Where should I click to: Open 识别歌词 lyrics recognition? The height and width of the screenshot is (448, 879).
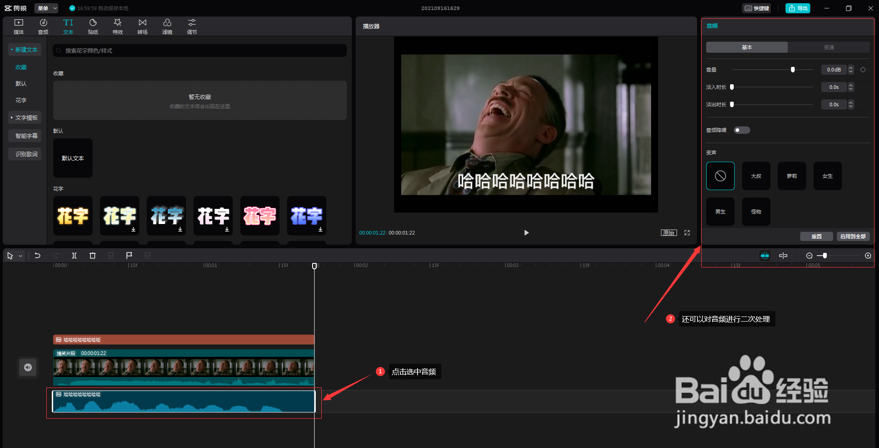pyautogui.click(x=25, y=154)
